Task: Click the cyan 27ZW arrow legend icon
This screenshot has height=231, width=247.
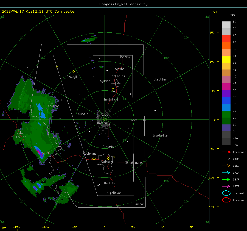Action: (x=226, y=173)
